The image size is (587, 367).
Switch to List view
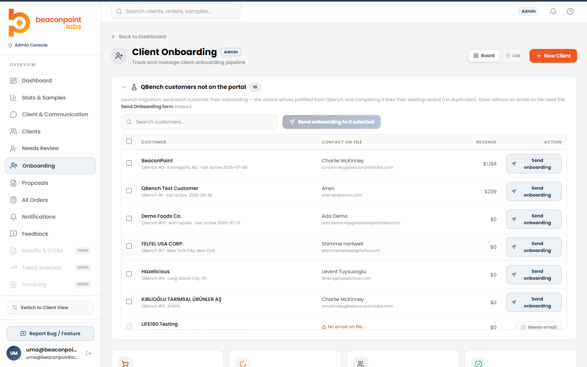point(513,56)
